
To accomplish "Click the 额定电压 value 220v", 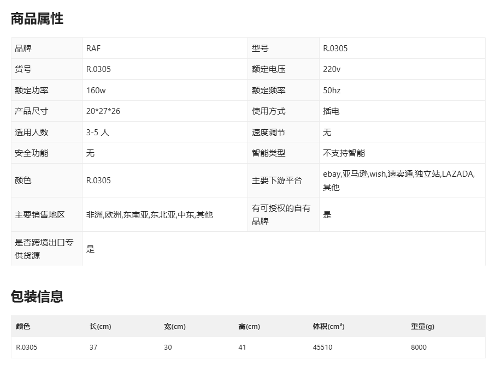I will point(332,69).
